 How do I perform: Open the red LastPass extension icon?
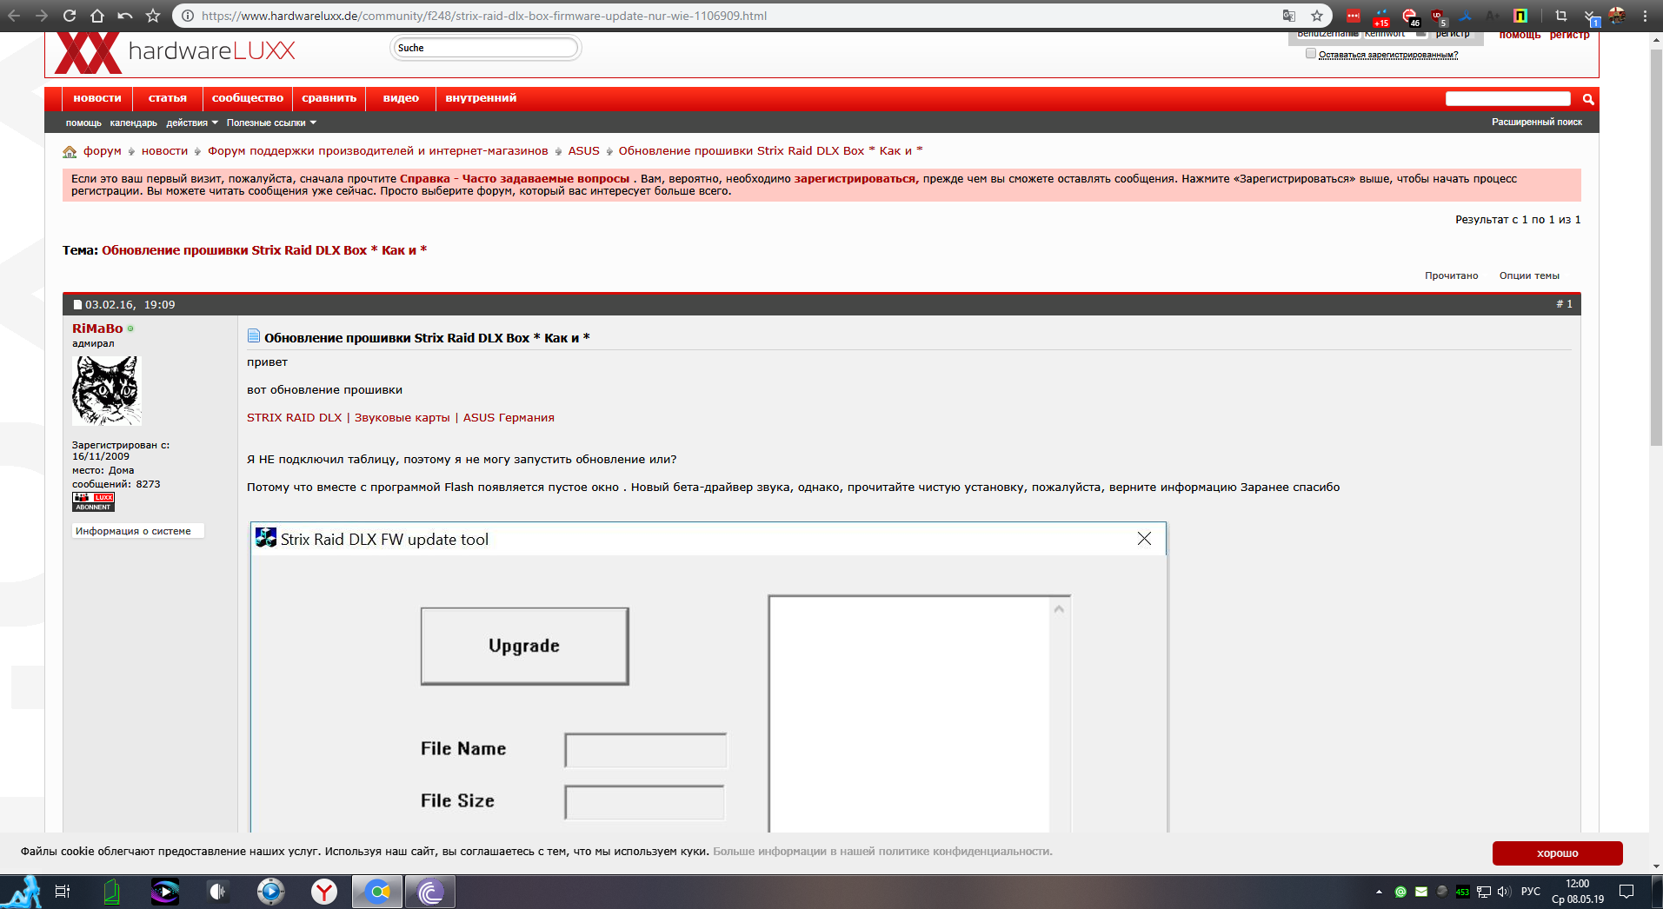[1354, 16]
